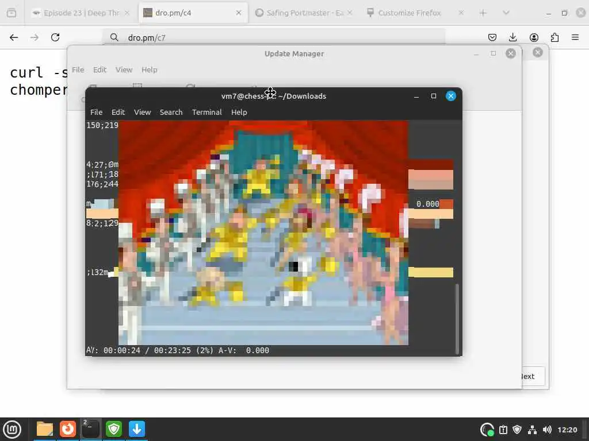Open Firefox hamburger application menu

pos(575,37)
